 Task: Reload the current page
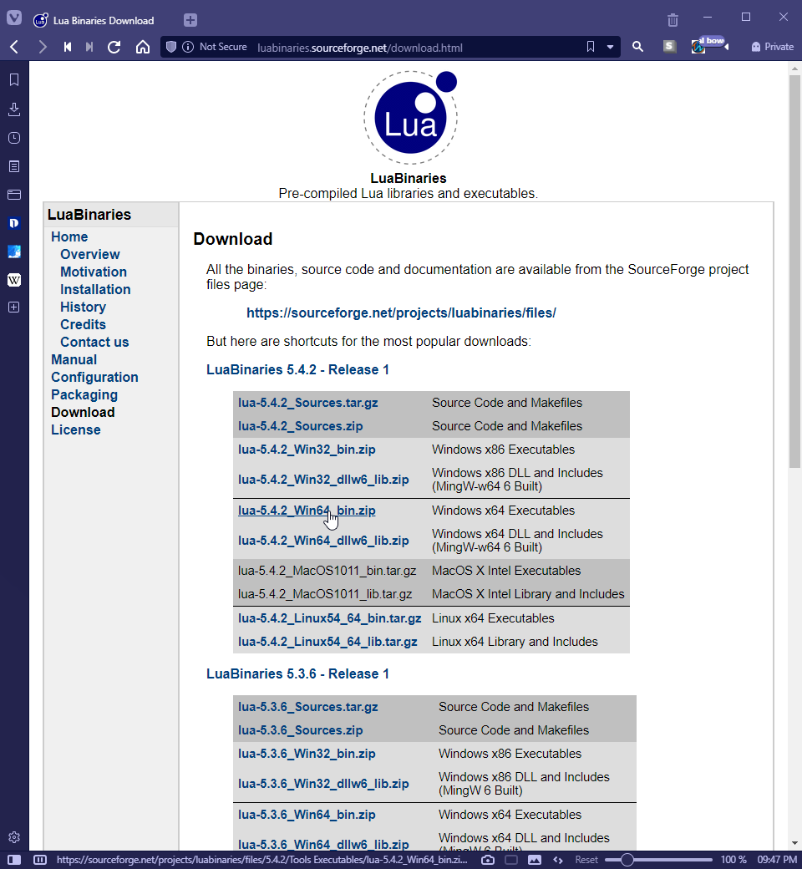point(114,47)
